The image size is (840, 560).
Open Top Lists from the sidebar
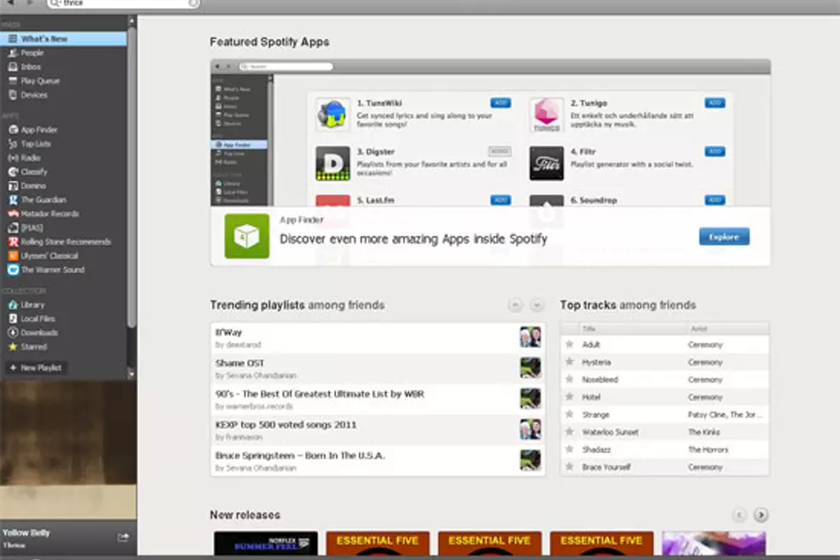coord(36,144)
